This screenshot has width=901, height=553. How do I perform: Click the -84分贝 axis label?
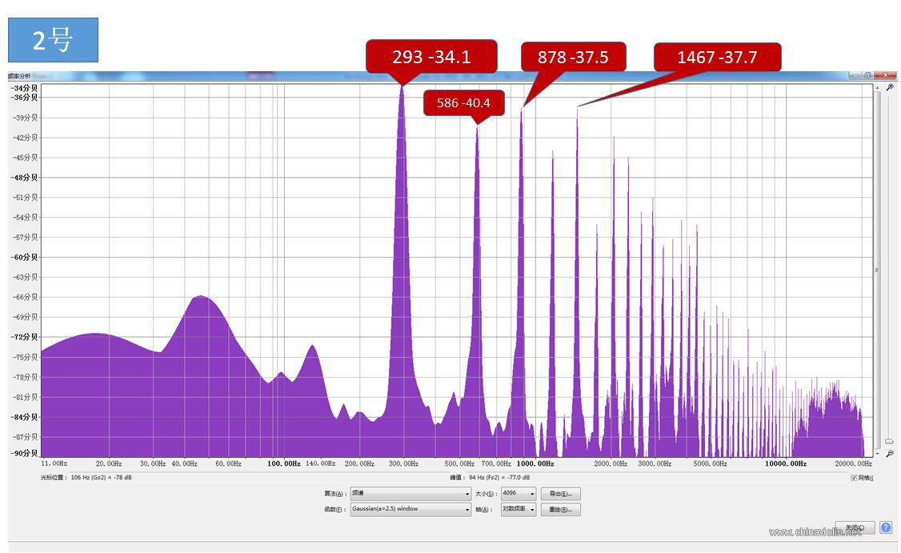coord(24,417)
